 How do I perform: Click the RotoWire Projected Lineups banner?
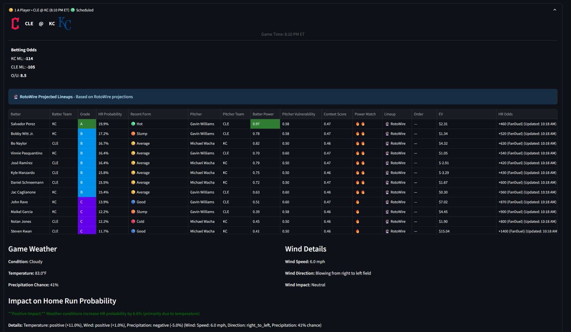pos(283,97)
